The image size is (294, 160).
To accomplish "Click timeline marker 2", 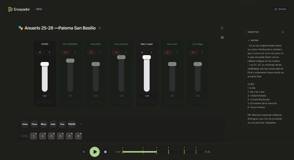I will 143,151.
